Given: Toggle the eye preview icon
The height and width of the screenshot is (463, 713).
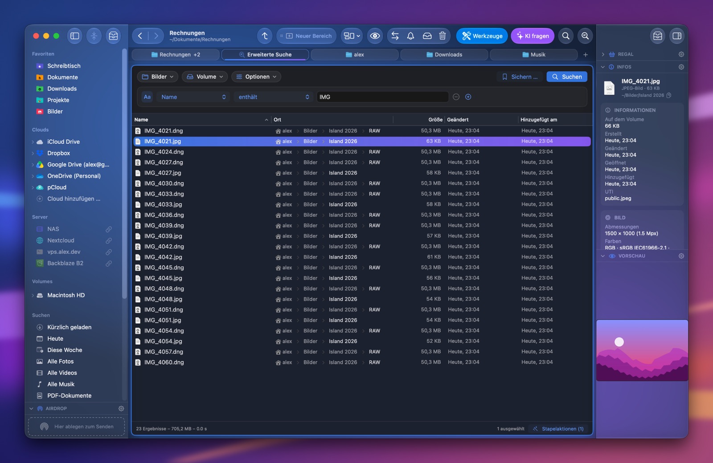Looking at the screenshot, I should click(375, 36).
